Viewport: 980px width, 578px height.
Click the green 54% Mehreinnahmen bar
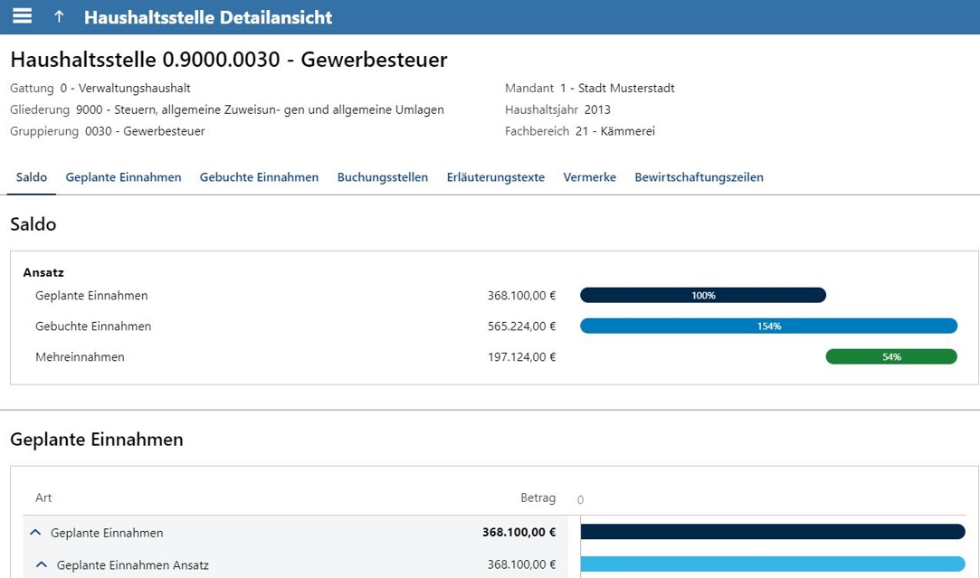tap(890, 357)
